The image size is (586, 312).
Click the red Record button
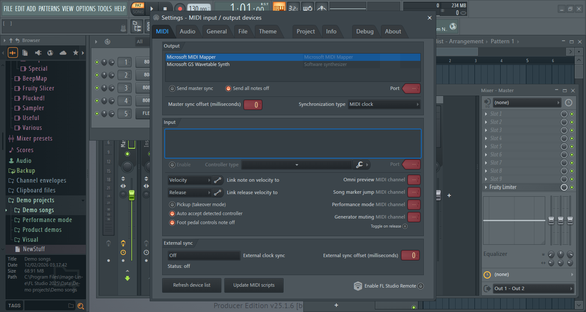(180, 8)
